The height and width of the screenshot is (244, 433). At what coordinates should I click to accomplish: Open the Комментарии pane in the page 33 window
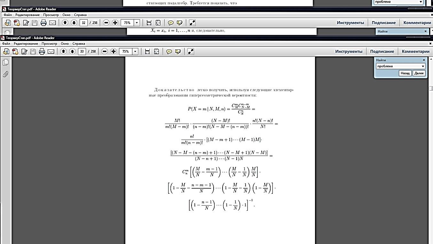[415, 51]
